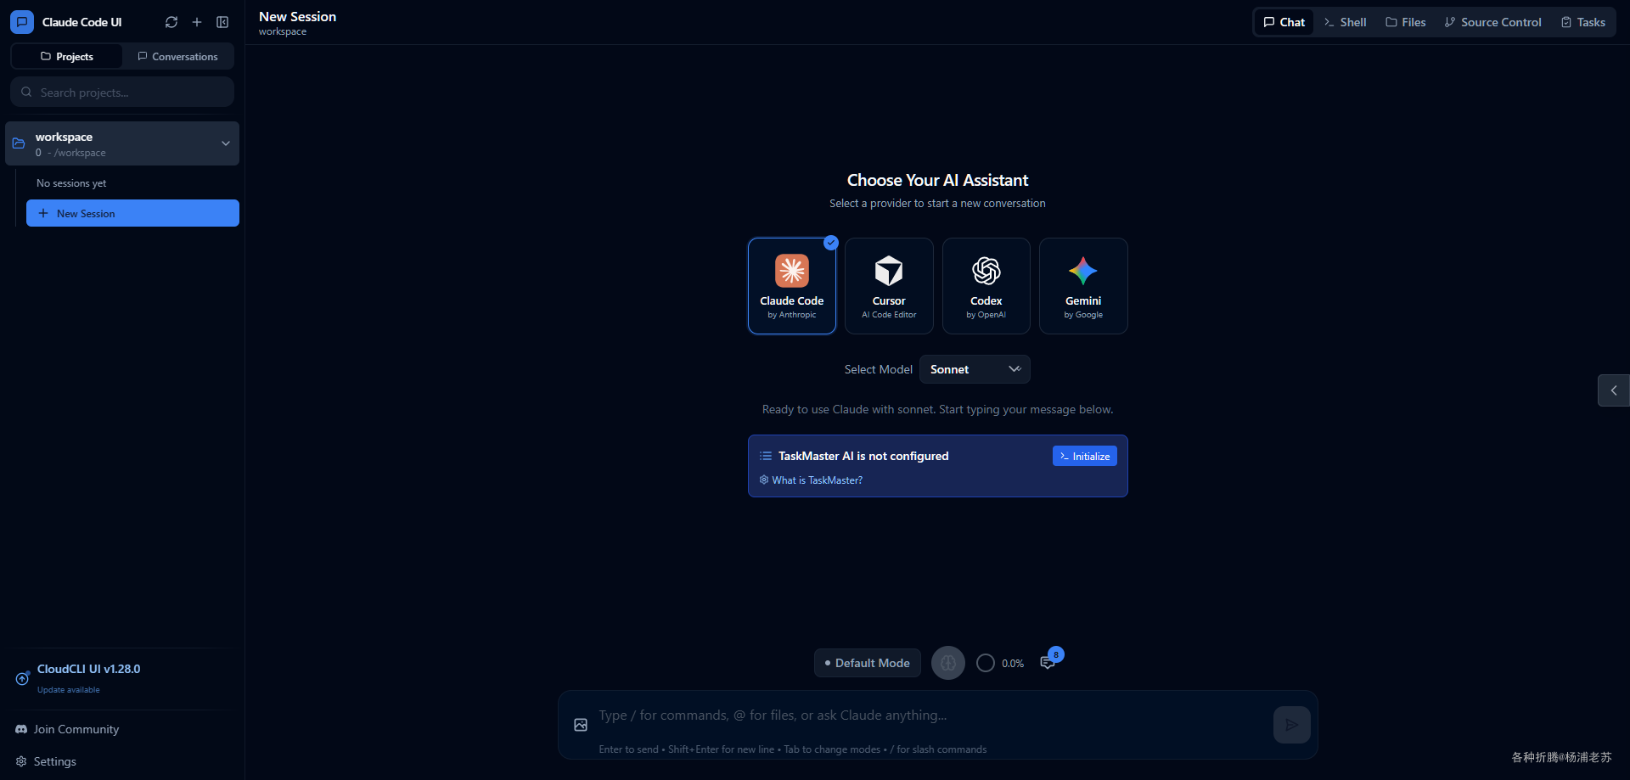Start a New Session
Screen dimensions: 1630x780
(132, 213)
